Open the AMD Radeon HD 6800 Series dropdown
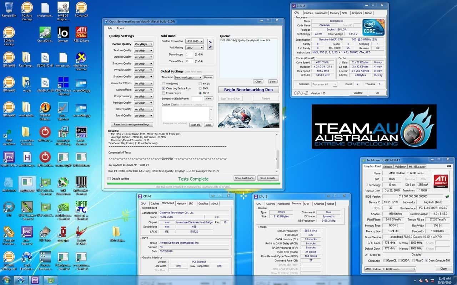The width and height of the screenshot is (457, 285). [x=390, y=269]
